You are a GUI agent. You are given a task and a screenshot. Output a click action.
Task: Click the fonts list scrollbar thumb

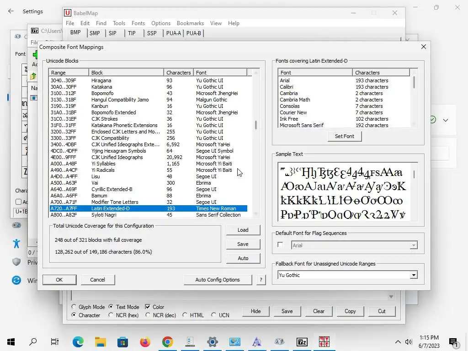(x=414, y=82)
